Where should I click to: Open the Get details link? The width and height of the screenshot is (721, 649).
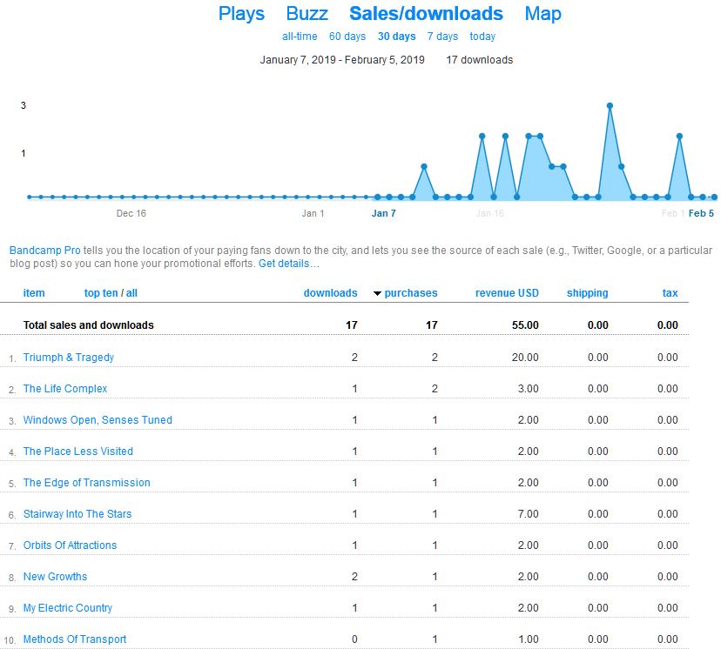coord(288,264)
